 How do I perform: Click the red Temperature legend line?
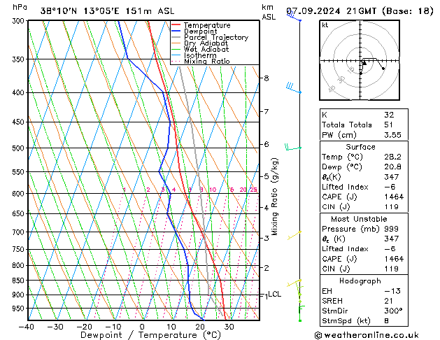[176, 25]
